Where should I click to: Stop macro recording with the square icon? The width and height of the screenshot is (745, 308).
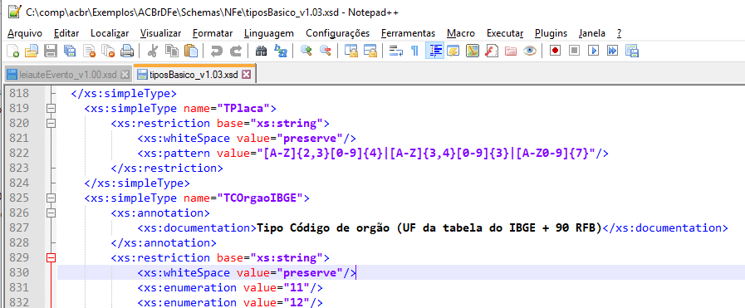pos(575,51)
